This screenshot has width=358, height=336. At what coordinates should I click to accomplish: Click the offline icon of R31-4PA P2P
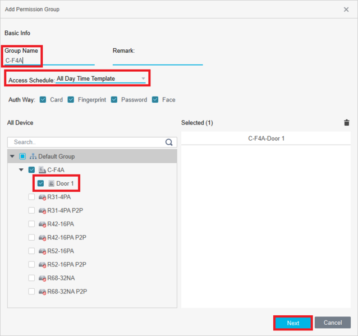pos(42,210)
